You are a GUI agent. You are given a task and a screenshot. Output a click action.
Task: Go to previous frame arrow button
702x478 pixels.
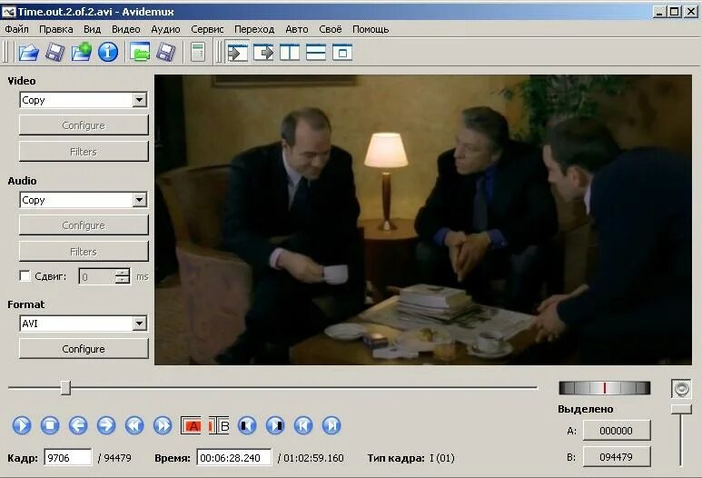click(78, 425)
